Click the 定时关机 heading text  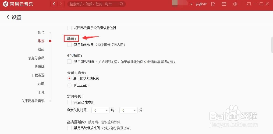tap(75, 97)
